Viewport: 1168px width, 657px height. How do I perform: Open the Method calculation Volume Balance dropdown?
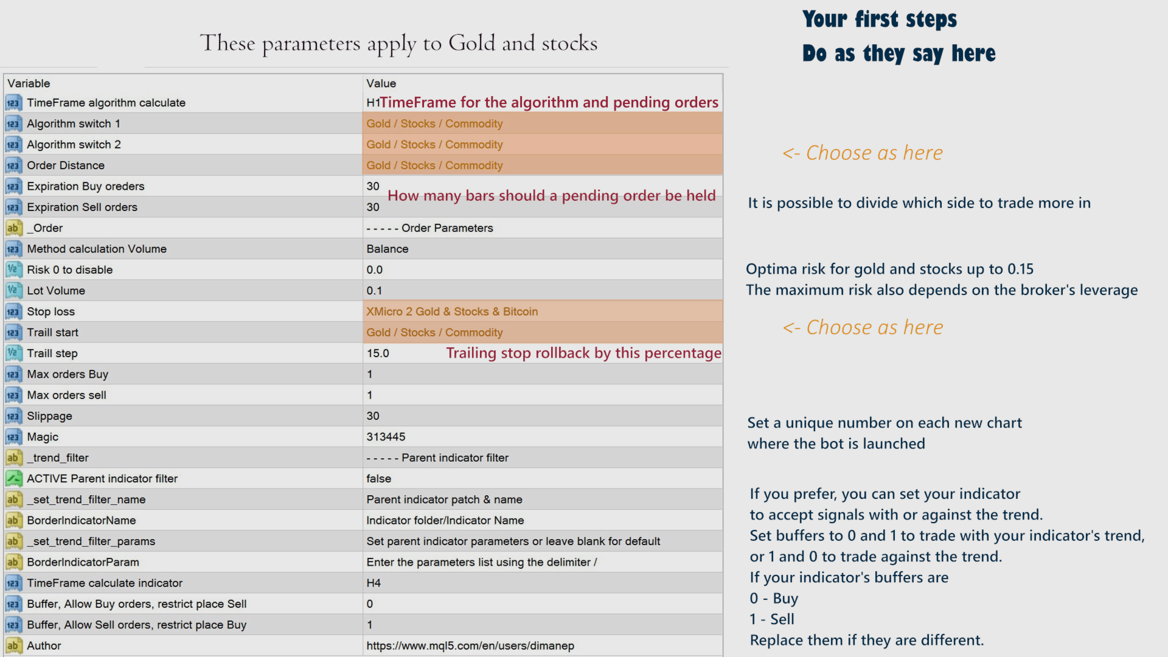541,249
